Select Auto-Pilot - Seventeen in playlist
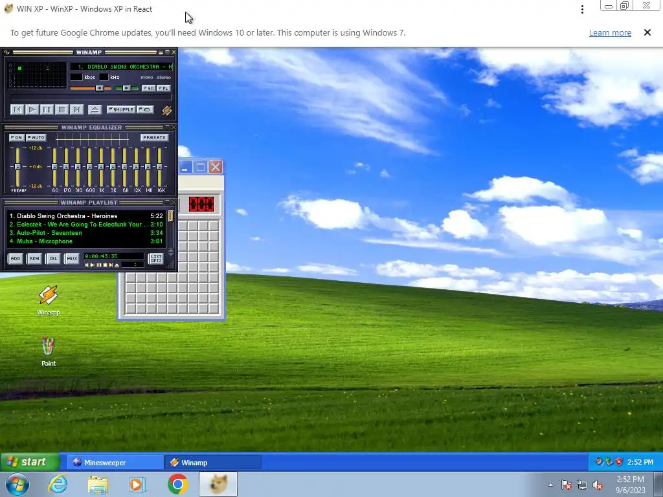 click(86, 233)
